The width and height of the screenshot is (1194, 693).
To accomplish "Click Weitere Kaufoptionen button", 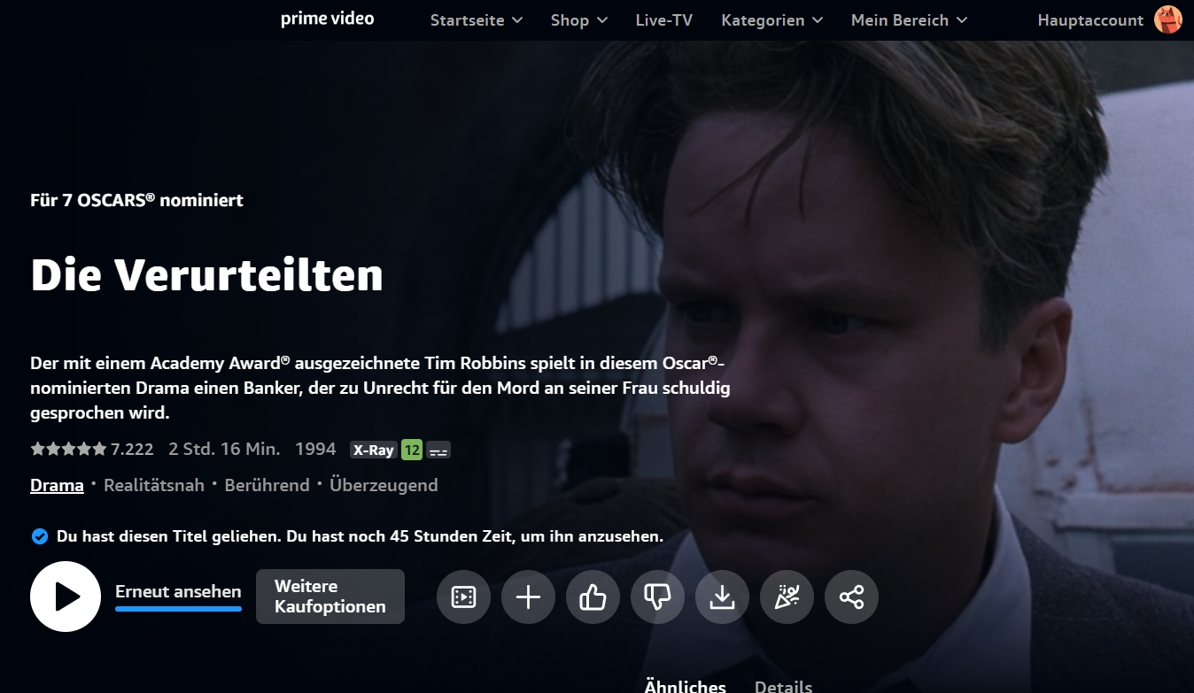I will [330, 597].
